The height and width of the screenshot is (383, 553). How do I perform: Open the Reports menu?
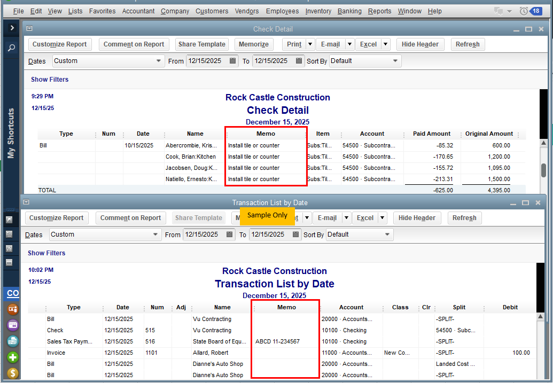tap(379, 11)
